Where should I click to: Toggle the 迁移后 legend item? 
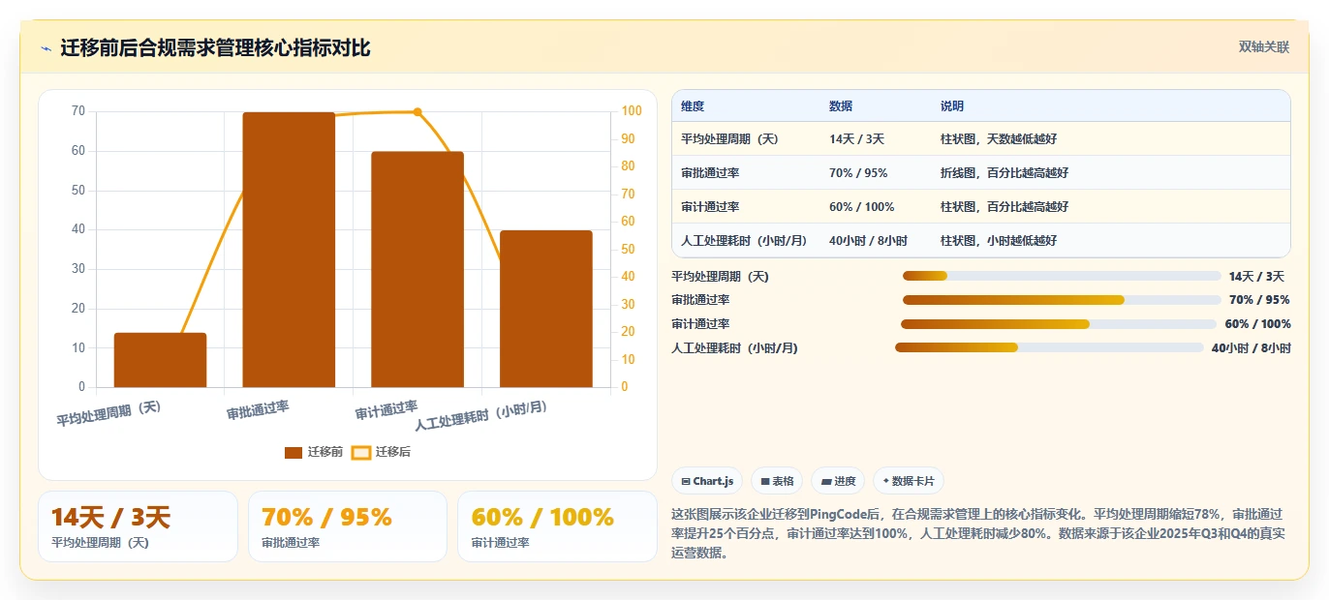(381, 452)
